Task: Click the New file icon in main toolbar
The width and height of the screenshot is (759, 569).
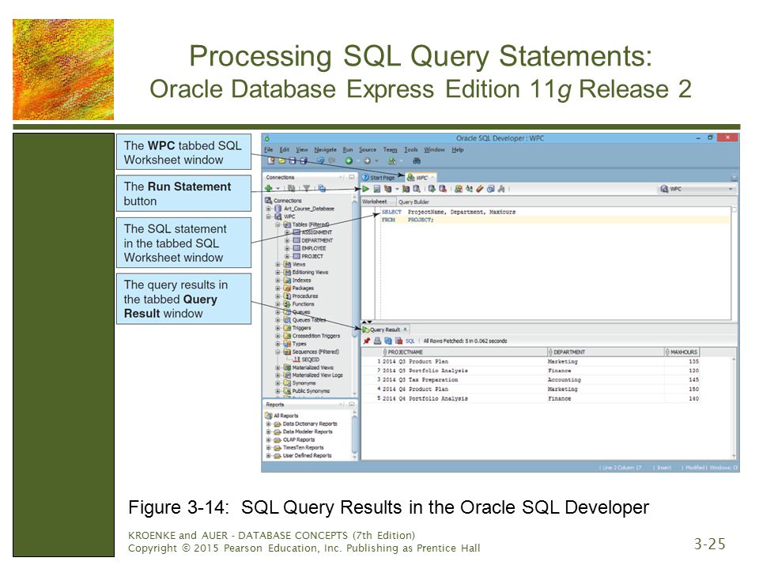Action: point(271,160)
